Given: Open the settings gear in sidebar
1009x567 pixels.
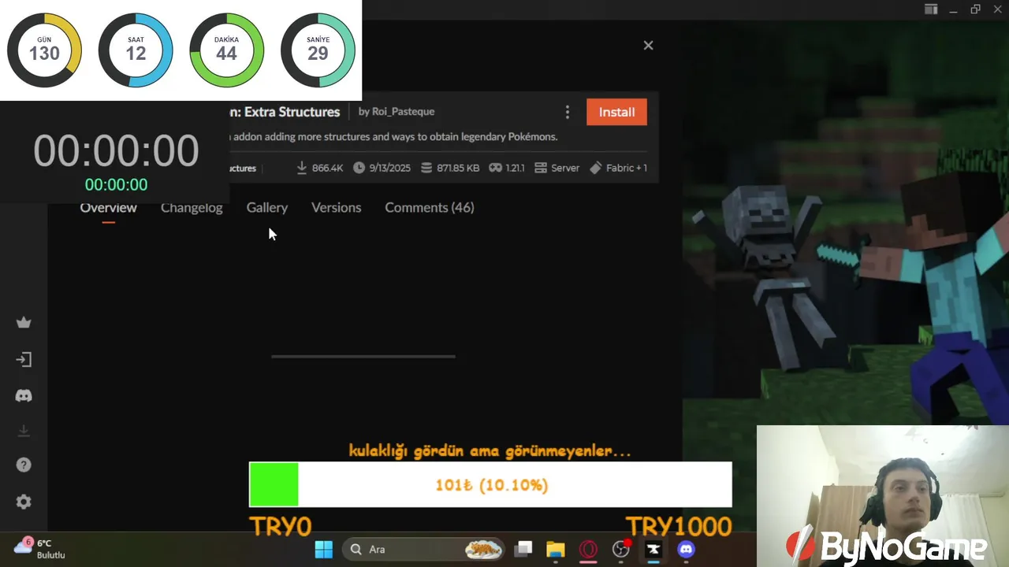Looking at the screenshot, I should tap(24, 502).
